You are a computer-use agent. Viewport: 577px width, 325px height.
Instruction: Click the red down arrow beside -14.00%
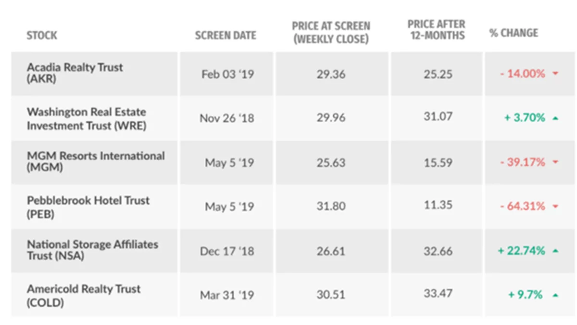556,74
